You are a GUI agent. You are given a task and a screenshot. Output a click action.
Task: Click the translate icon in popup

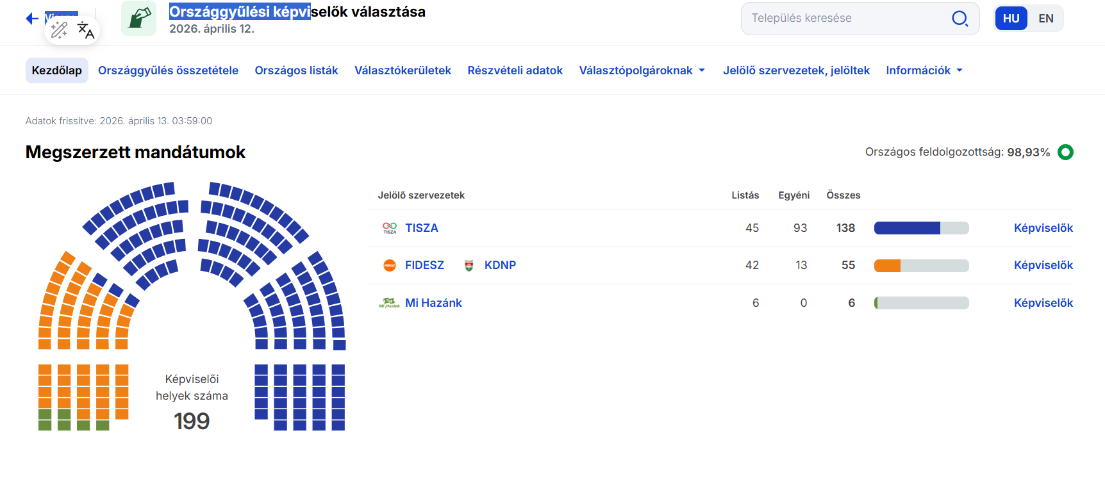point(86,29)
